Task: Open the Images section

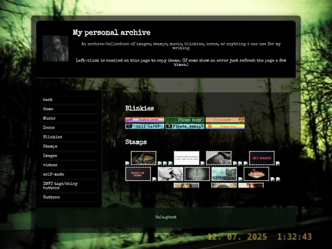Action: (69, 156)
